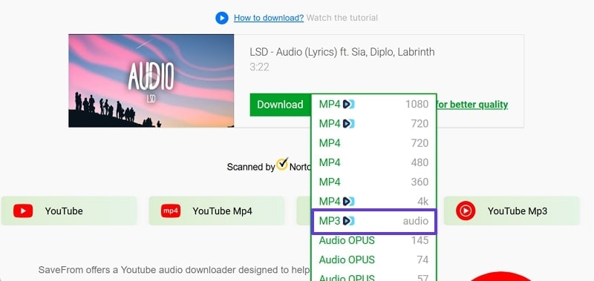The width and height of the screenshot is (594, 281).
Task: Open the YouTube downloader button
Action: click(69, 211)
